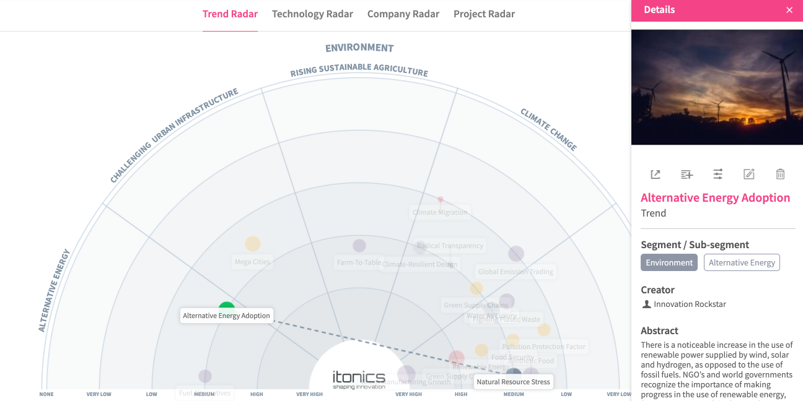
Task: Click the edit pencil icon in Details
Action: click(x=749, y=175)
